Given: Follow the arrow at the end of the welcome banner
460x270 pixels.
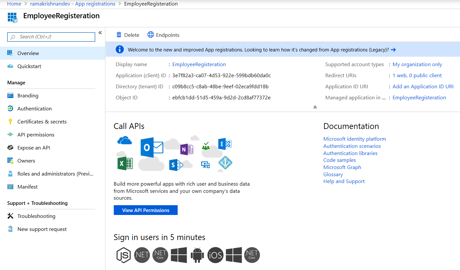Looking at the screenshot, I should tap(393, 50).
